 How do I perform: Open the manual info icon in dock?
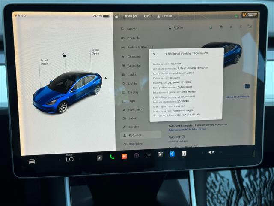(184, 154)
